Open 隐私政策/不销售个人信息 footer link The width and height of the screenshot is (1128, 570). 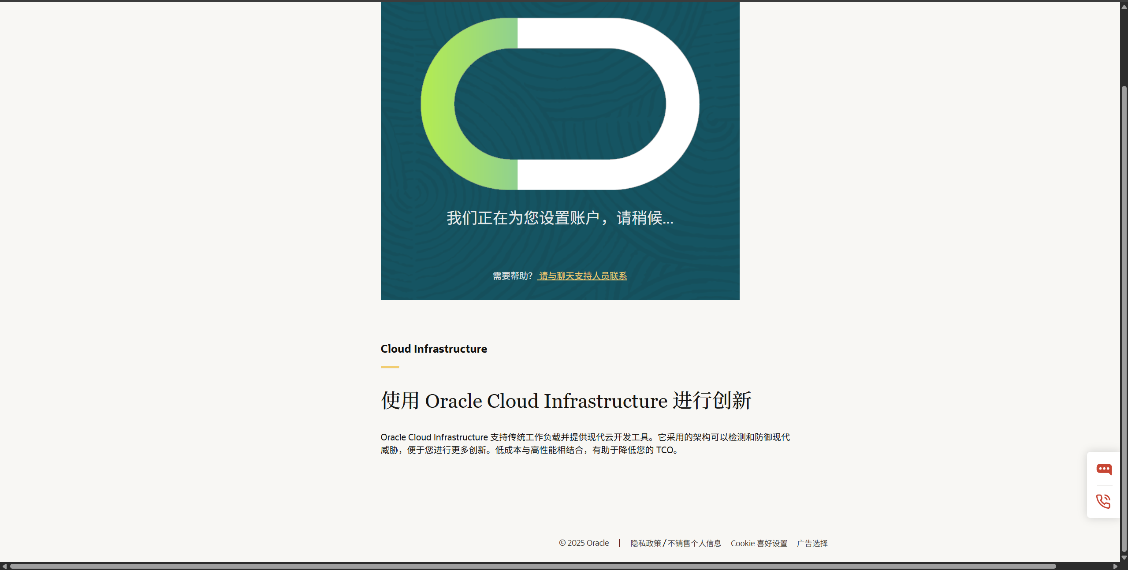click(x=676, y=543)
